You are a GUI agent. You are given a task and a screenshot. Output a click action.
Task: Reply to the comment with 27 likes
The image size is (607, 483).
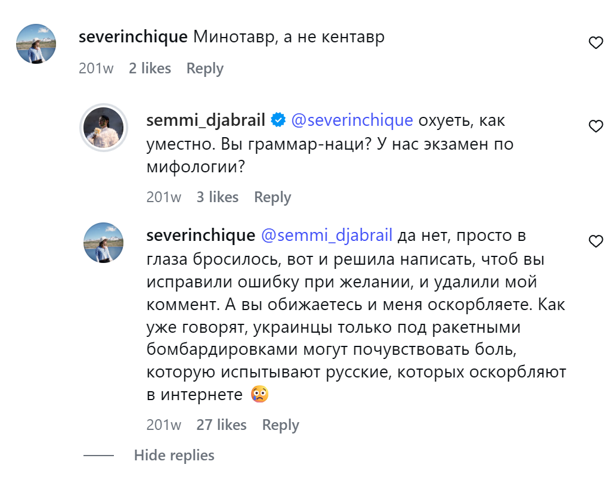tap(280, 425)
